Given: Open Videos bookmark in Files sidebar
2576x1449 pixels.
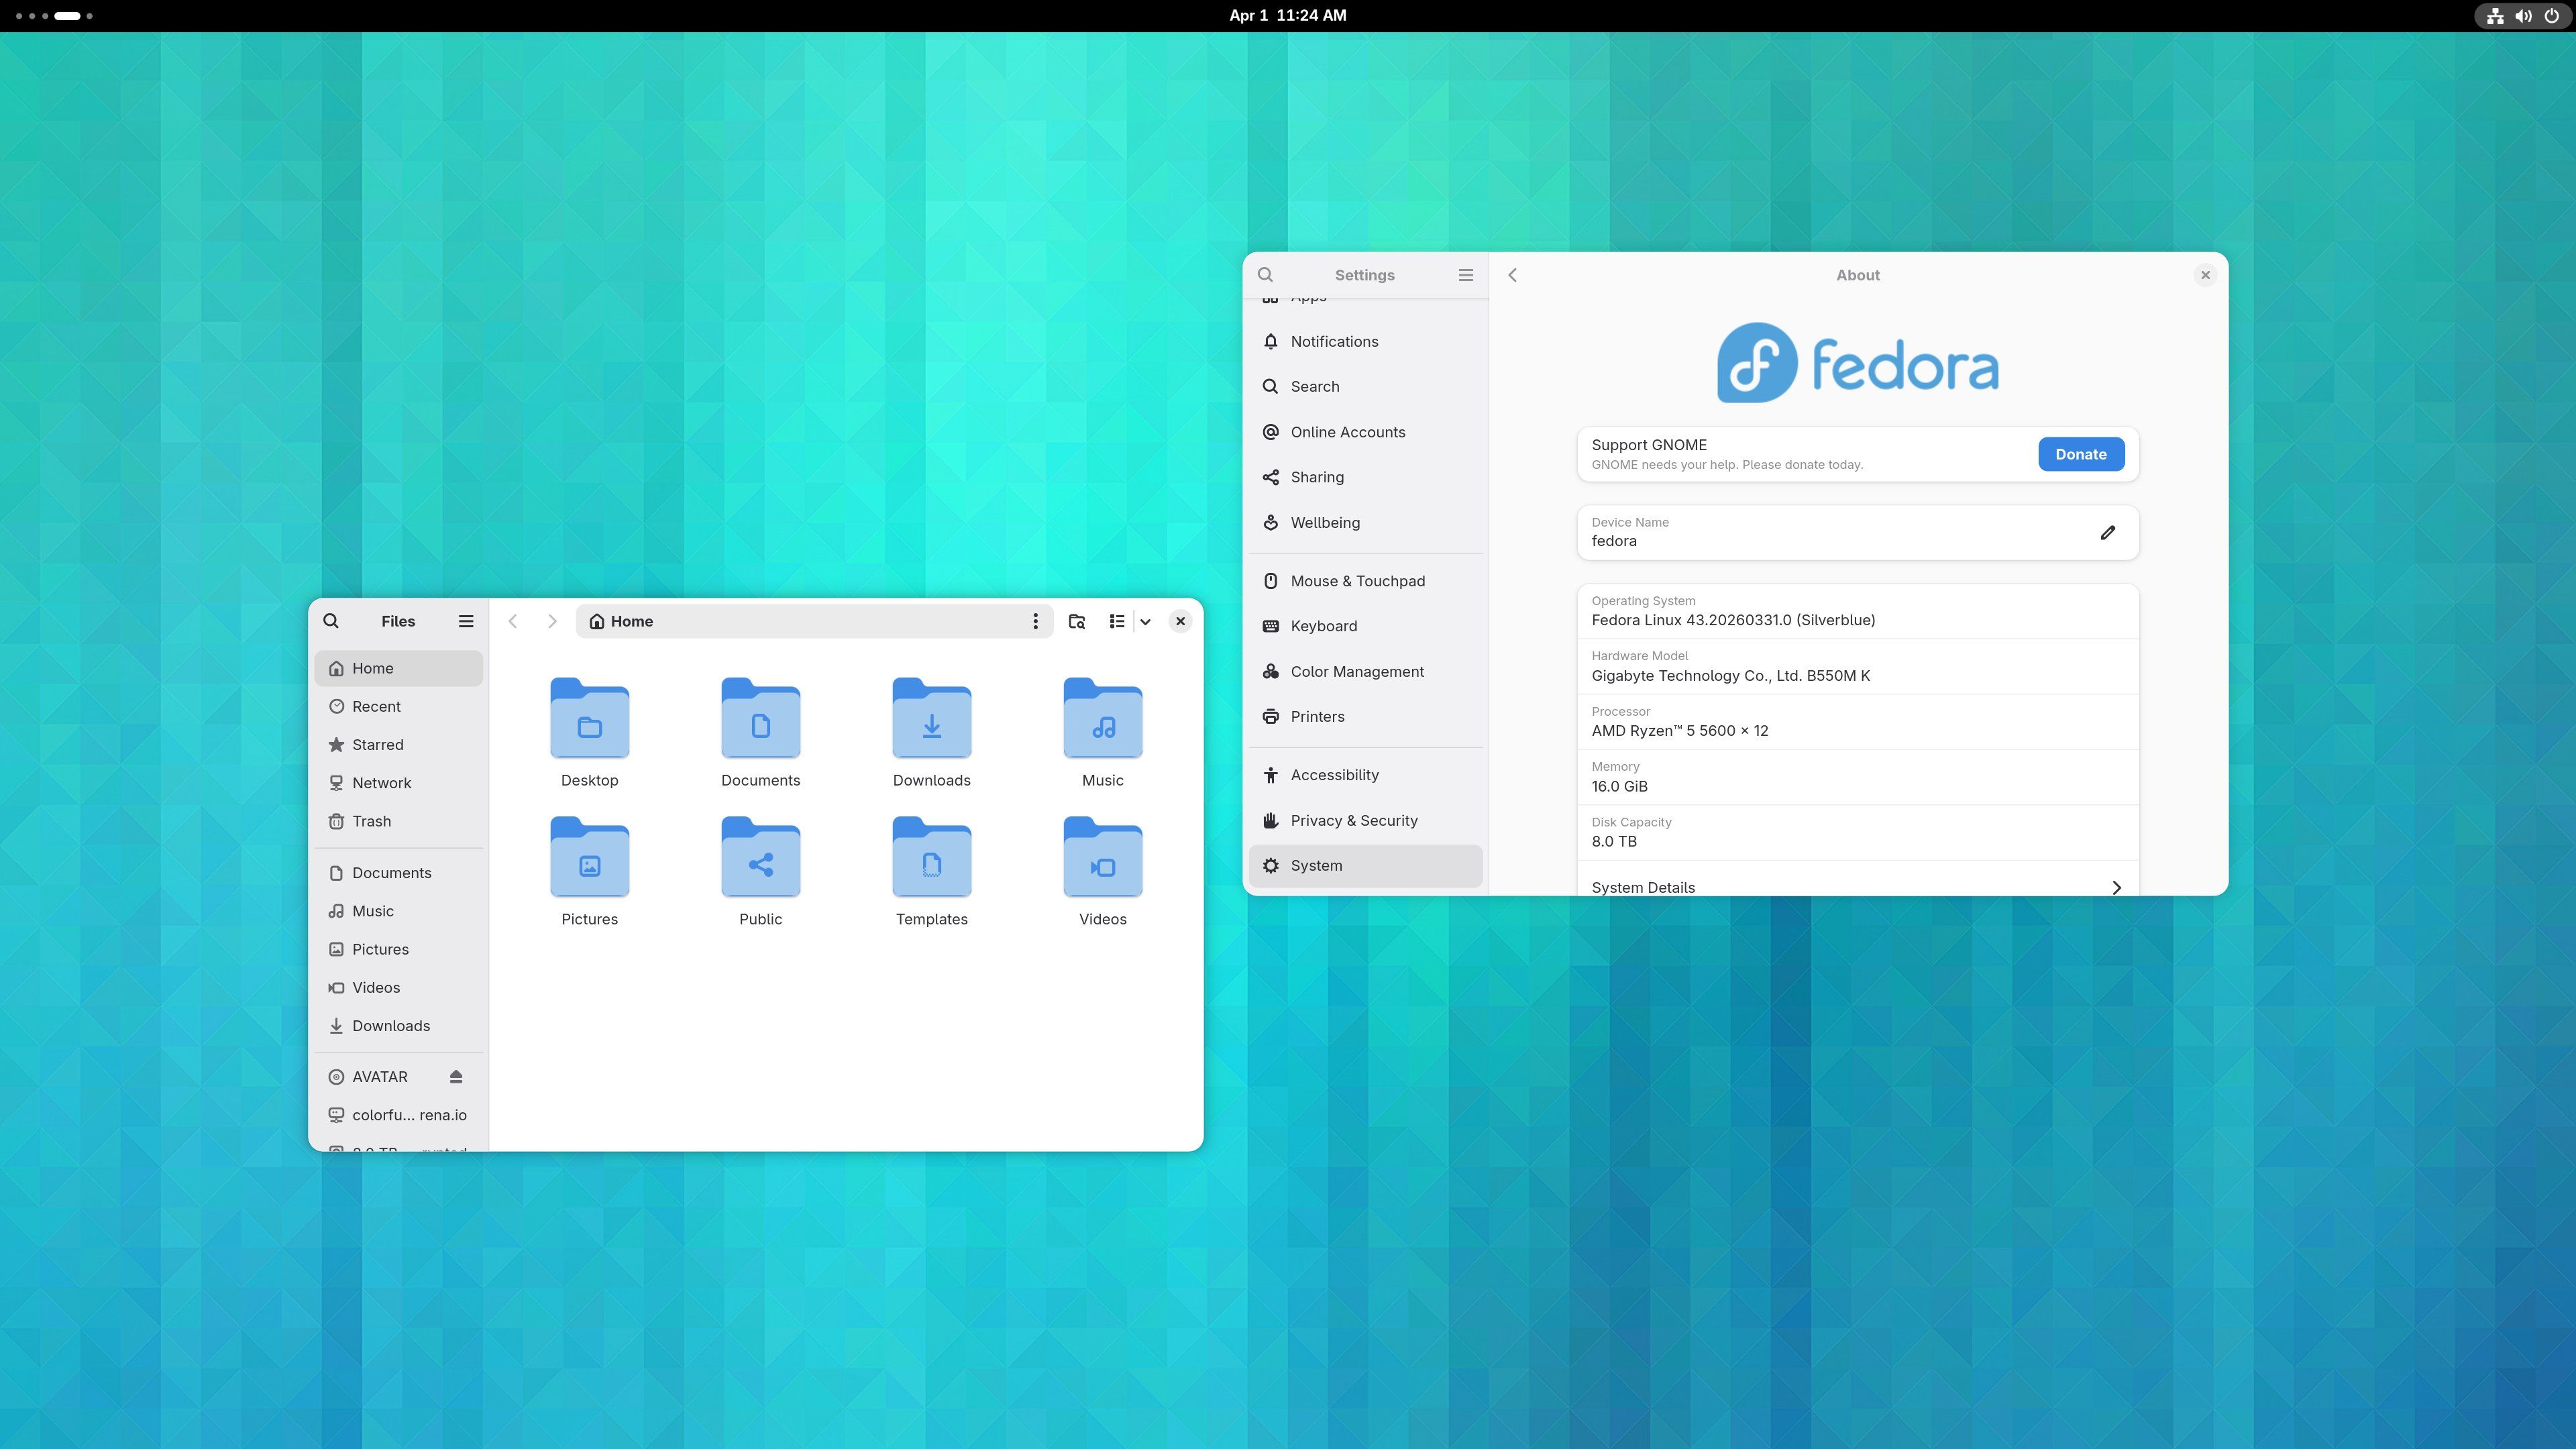Looking at the screenshot, I should 398,988.
